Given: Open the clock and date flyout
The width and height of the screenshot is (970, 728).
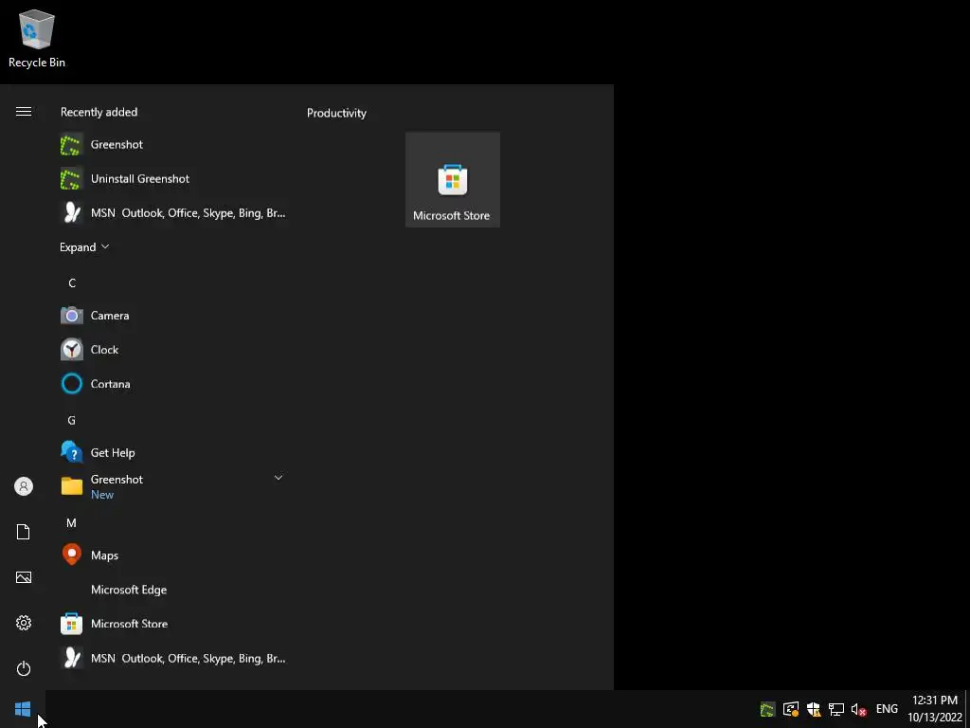Looking at the screenshot, I should coord(935,709).
